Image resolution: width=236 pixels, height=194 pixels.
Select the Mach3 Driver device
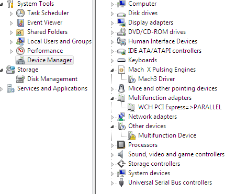point(156,79)
